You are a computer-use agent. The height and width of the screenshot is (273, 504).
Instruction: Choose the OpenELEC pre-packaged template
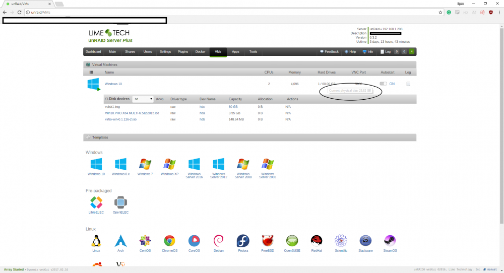click(x=120, y=202)
